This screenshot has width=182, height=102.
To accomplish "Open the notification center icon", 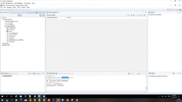I will [x=179, y=96].
